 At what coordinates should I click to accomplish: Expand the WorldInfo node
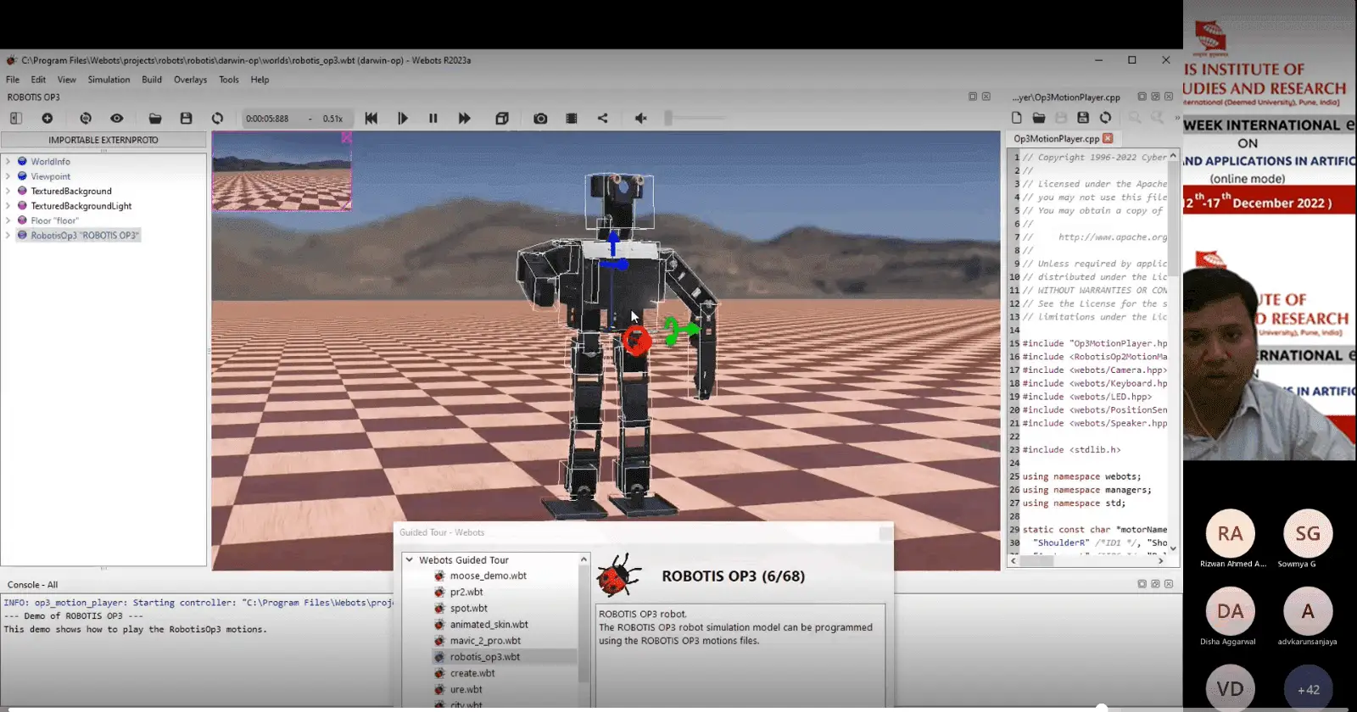click(8, 161)
